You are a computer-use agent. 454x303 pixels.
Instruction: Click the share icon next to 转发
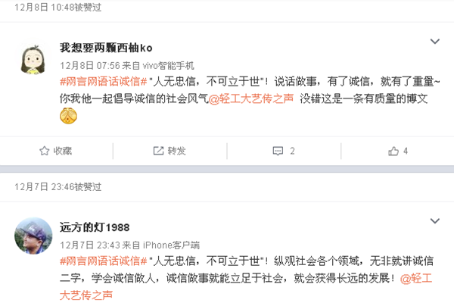(x=158, y=151)
